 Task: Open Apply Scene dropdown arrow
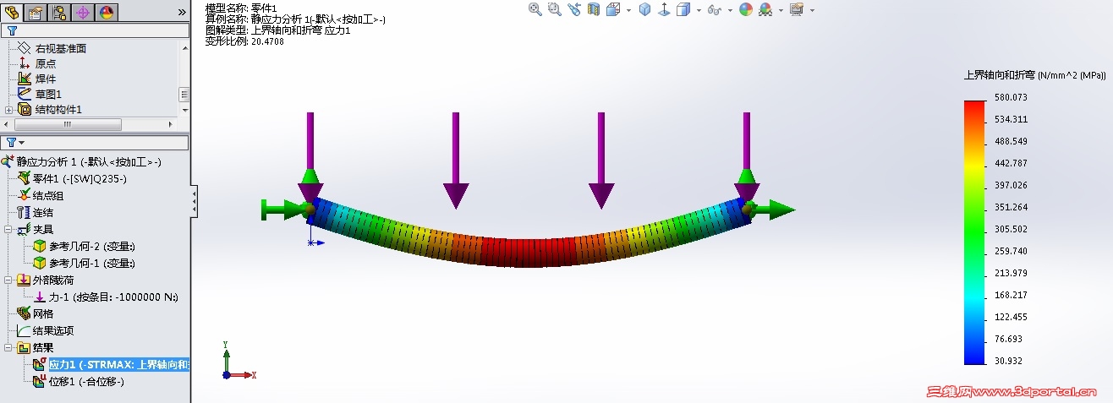pyautogui.click(x=781, y=10)
